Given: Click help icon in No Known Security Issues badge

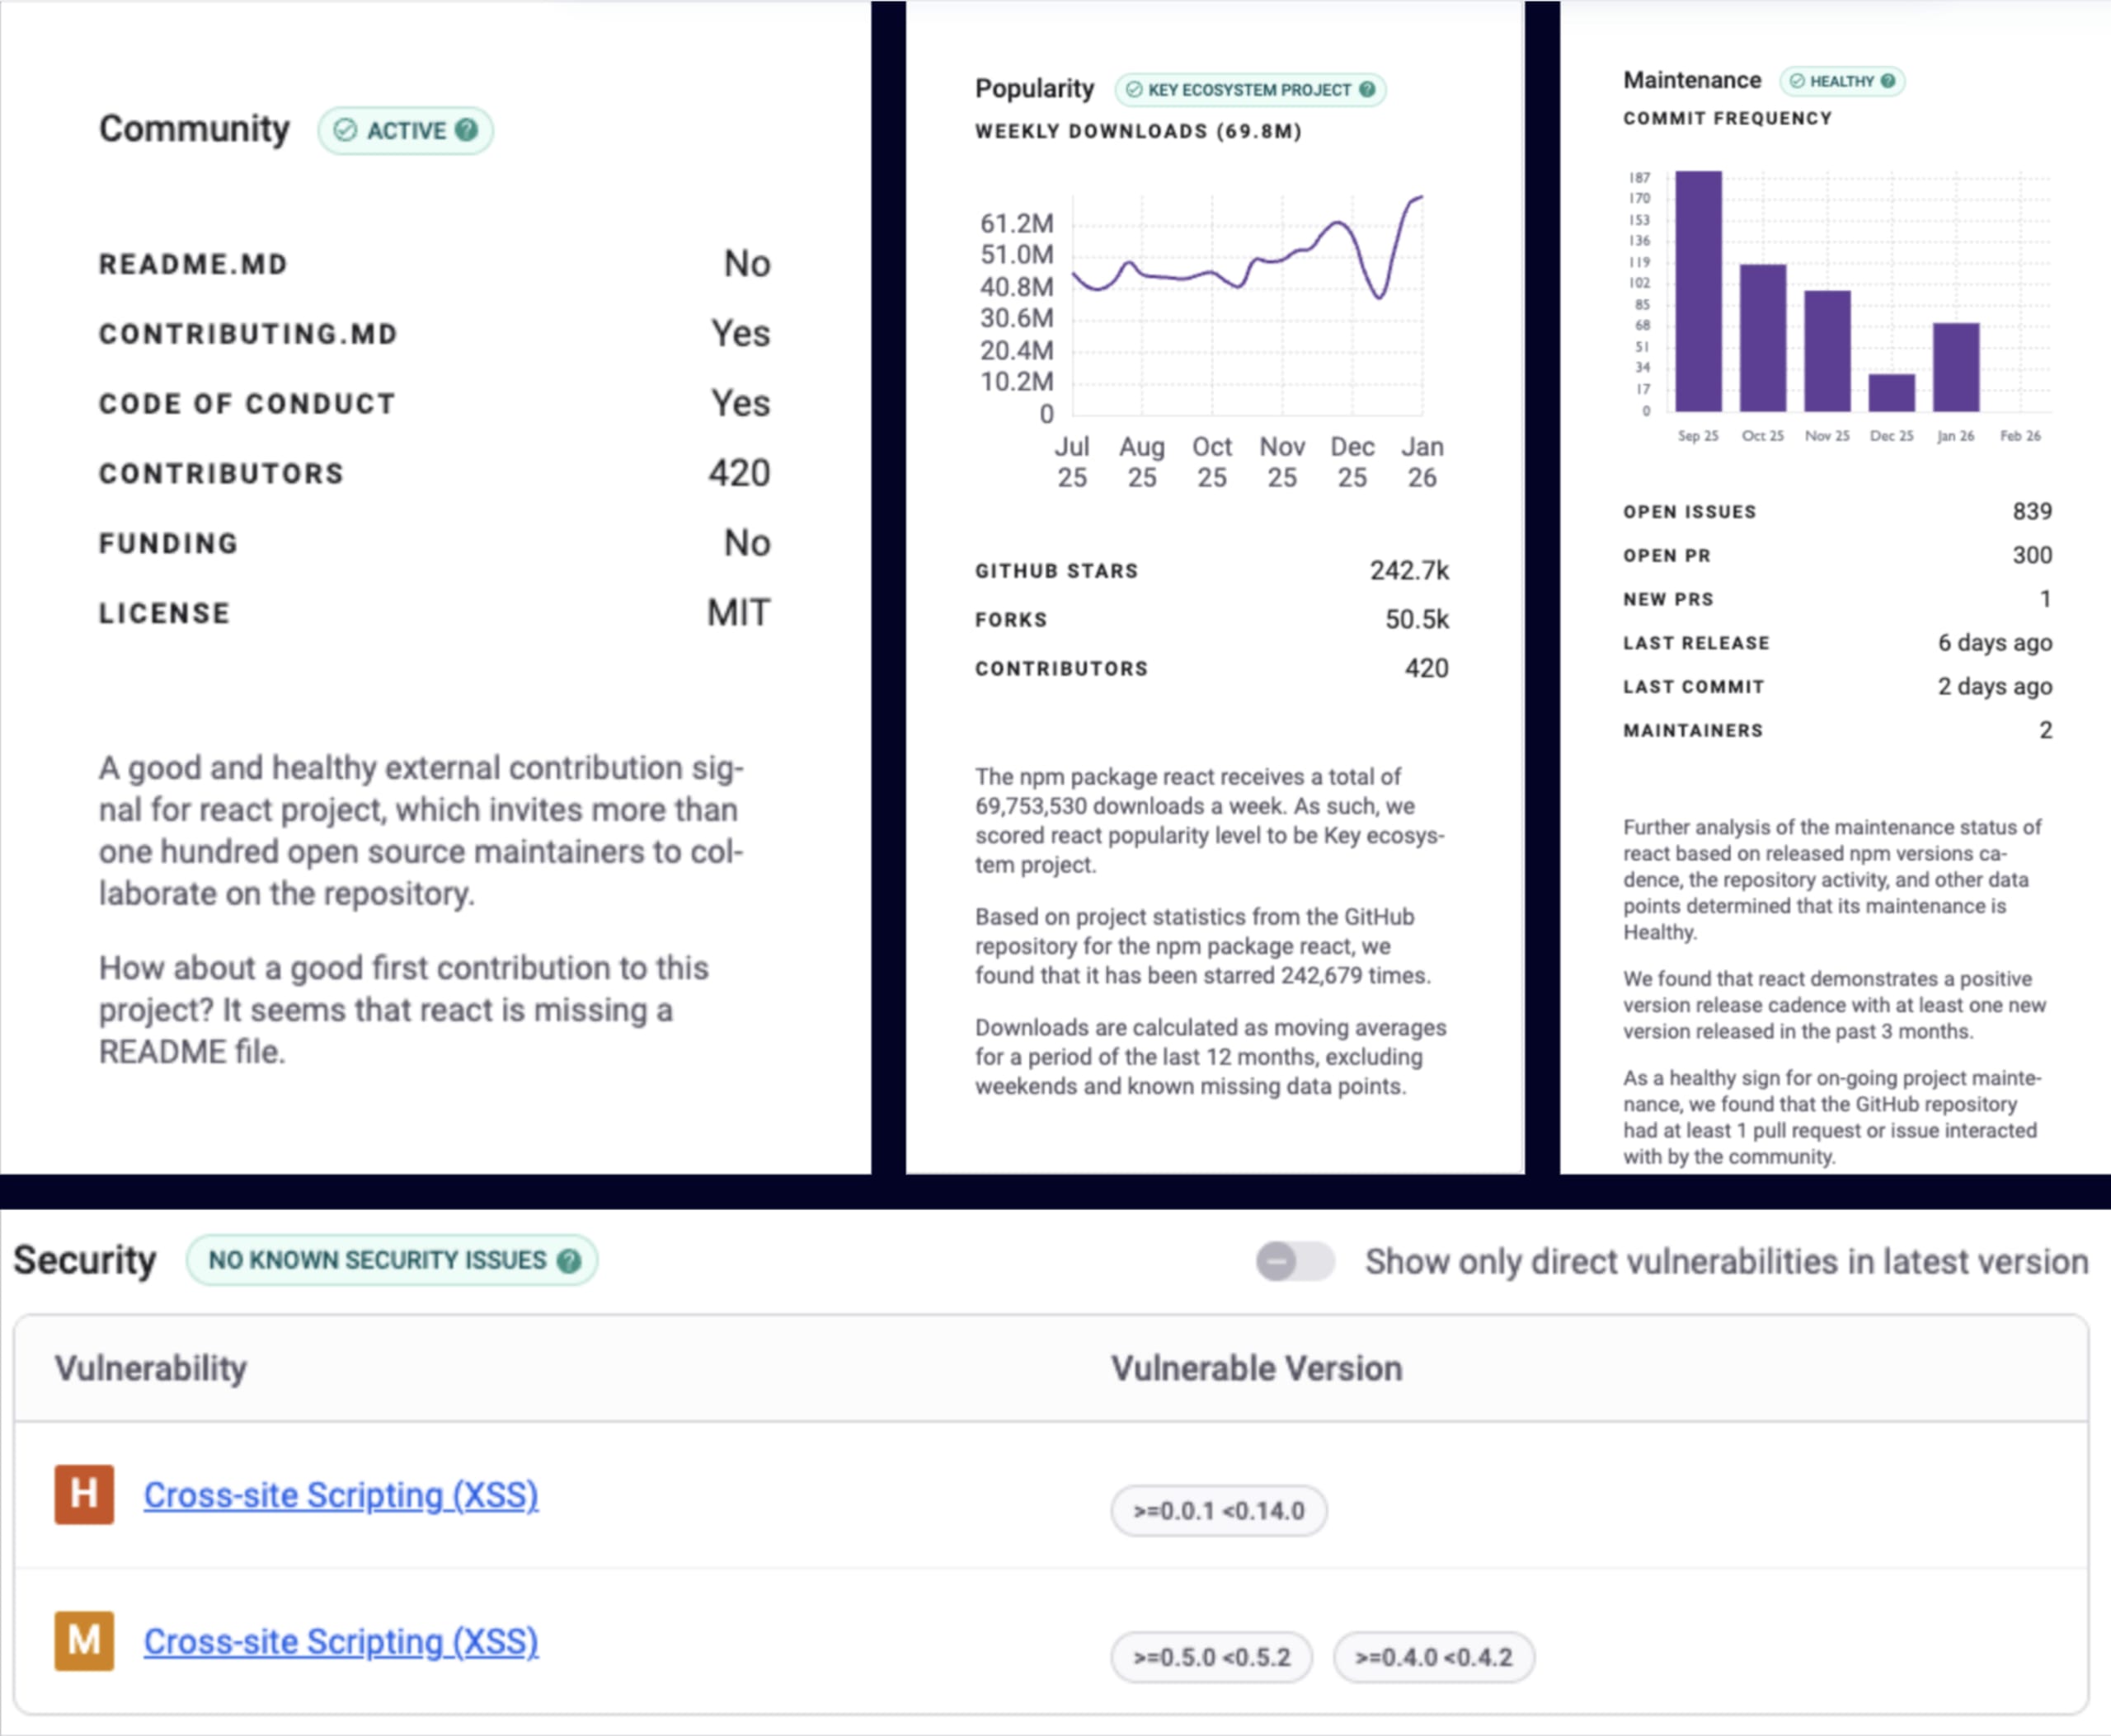Looking at the screenshot, I should pos(569,1261).
